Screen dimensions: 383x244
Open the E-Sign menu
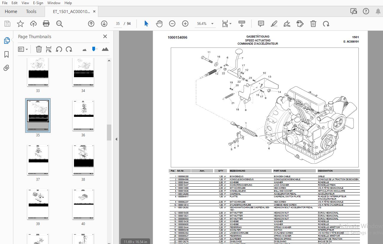(x=38, y=3)
